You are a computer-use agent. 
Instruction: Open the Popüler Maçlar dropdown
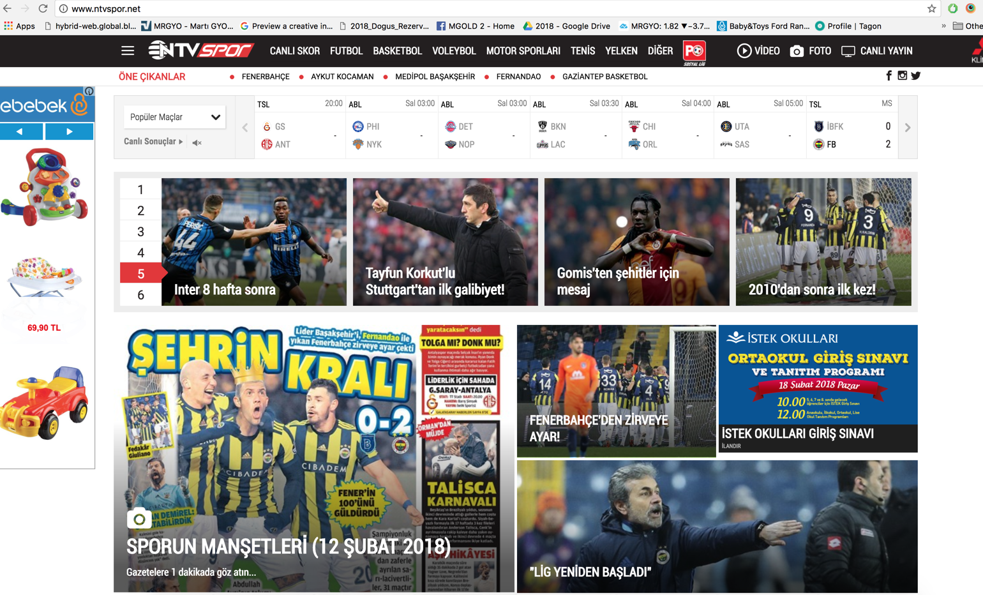(174, 117)
